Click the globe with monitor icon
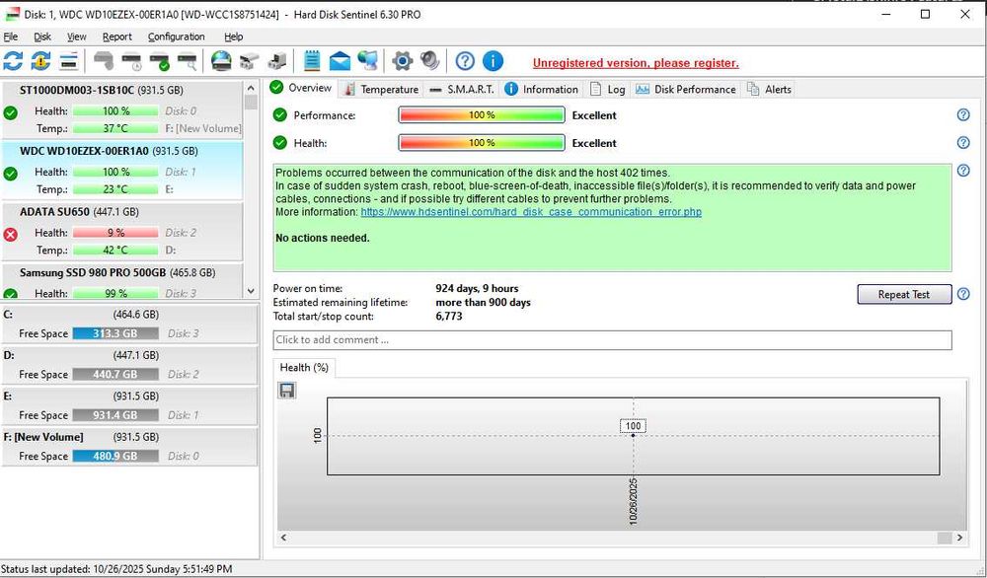987x578 pixels. click(367, 61)
